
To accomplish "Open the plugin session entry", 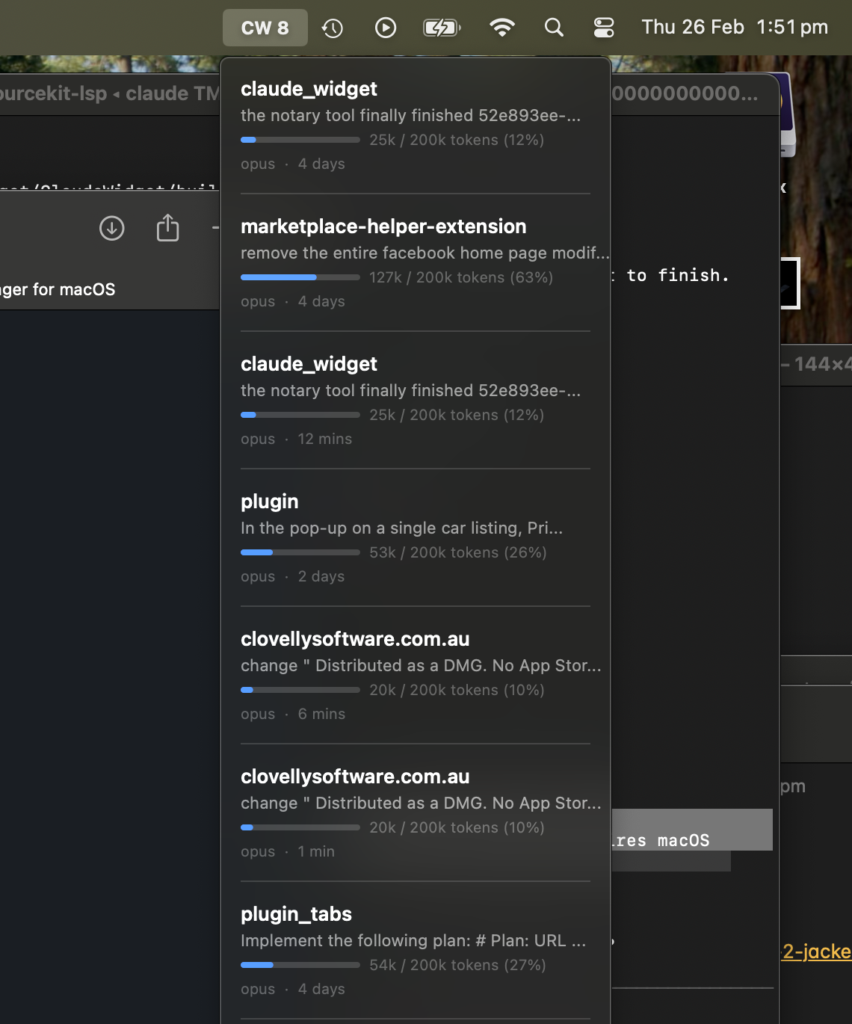I will tap(269, 502).
